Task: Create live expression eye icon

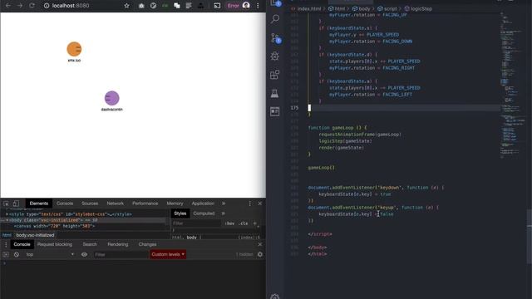Action: pos(84,254)
